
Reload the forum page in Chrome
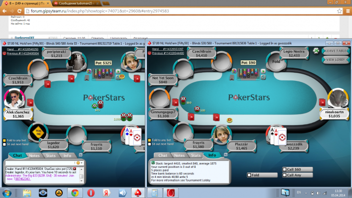pos(20,11)
